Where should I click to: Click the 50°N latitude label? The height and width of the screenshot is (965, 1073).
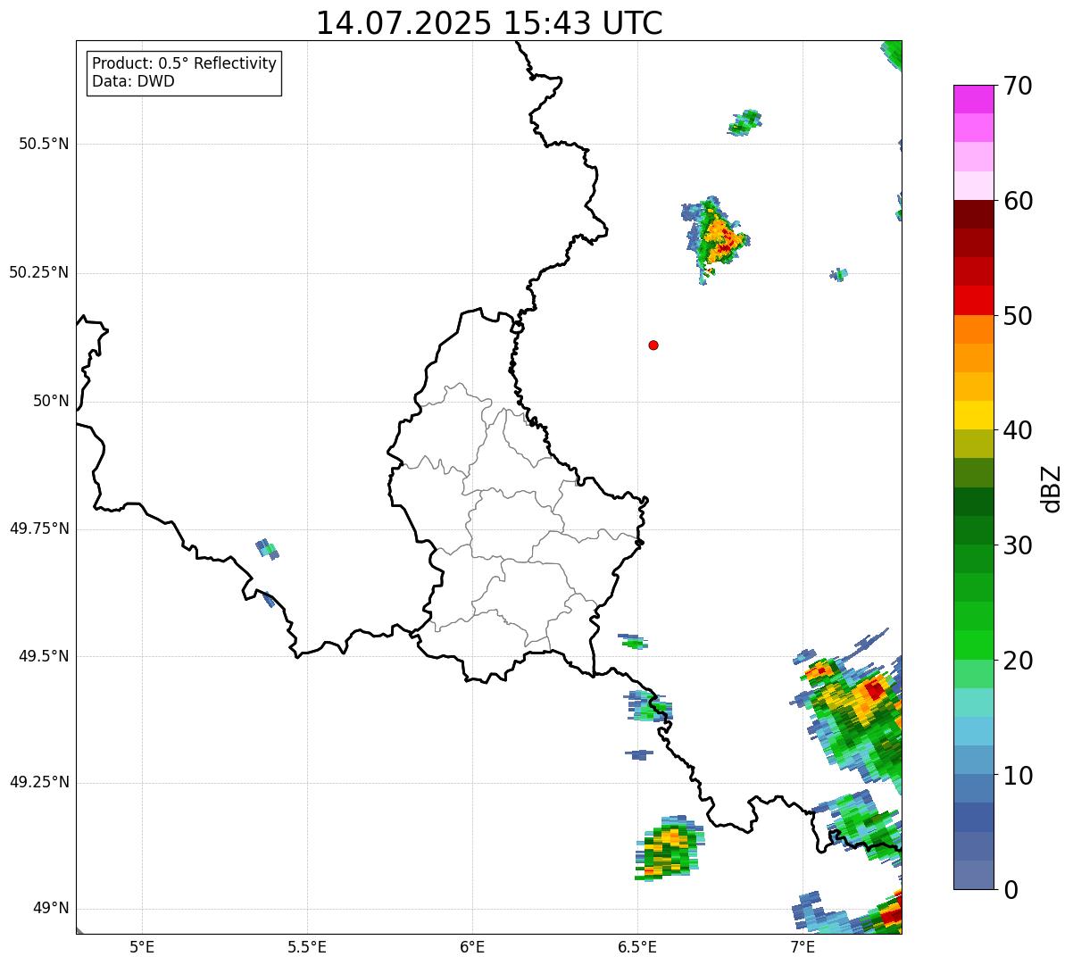click(51, 401)
